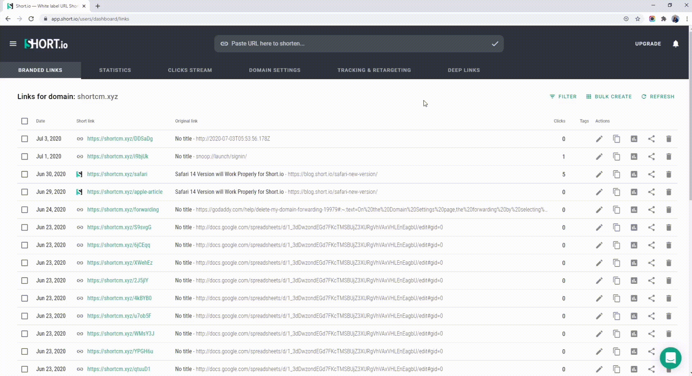Image resolution: width=692 pixels, height=376 pixels.
Task: Open the Domain Settings tab
Action: tap(275, 70)
